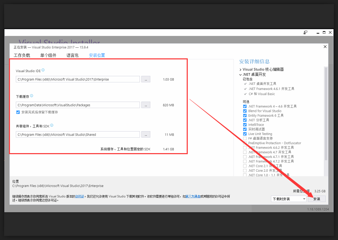Expand Visual Studio 核心编辑器 node
The height and width of the screenshot is (240, 338).
click(240, 69)
